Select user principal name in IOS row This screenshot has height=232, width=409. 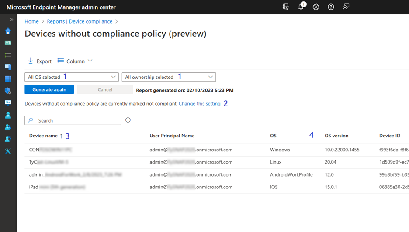pos(191,187)
